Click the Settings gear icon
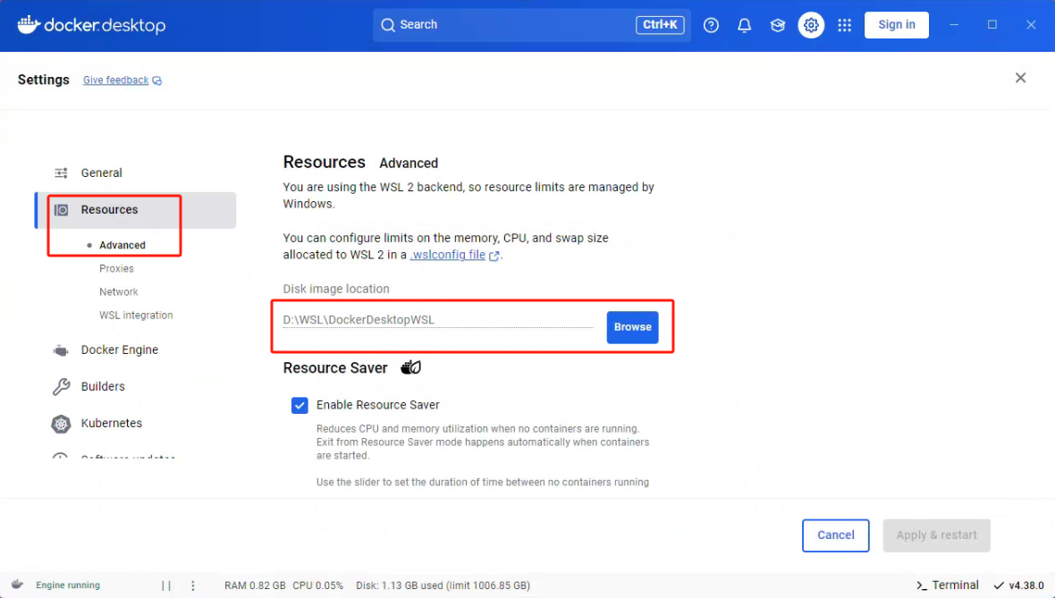The width and height of the screenshot is (1055, 598). coord(811,25)
